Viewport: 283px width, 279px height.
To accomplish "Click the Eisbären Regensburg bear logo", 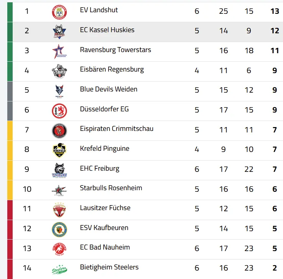I will 59,71.
